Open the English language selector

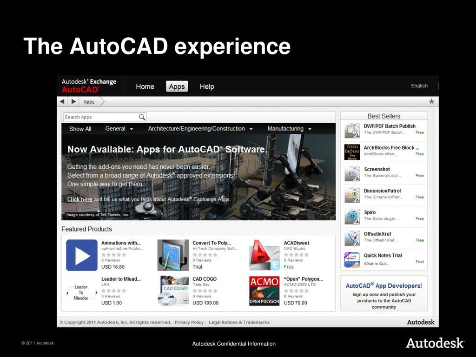pyautogui.click(x=419, y=86)
